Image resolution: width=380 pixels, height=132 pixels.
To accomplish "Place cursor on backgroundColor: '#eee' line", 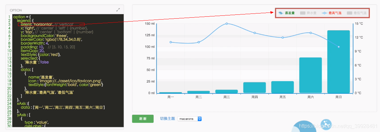I will point(44,36).
